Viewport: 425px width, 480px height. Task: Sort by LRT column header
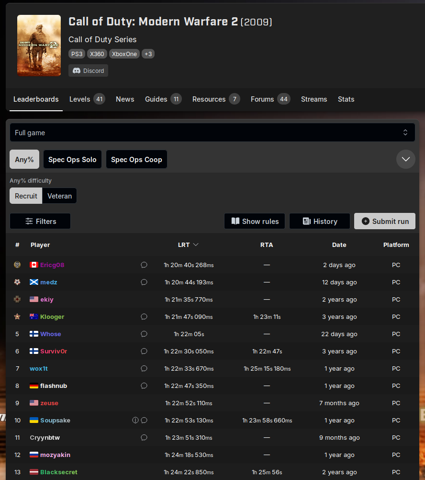188,245
